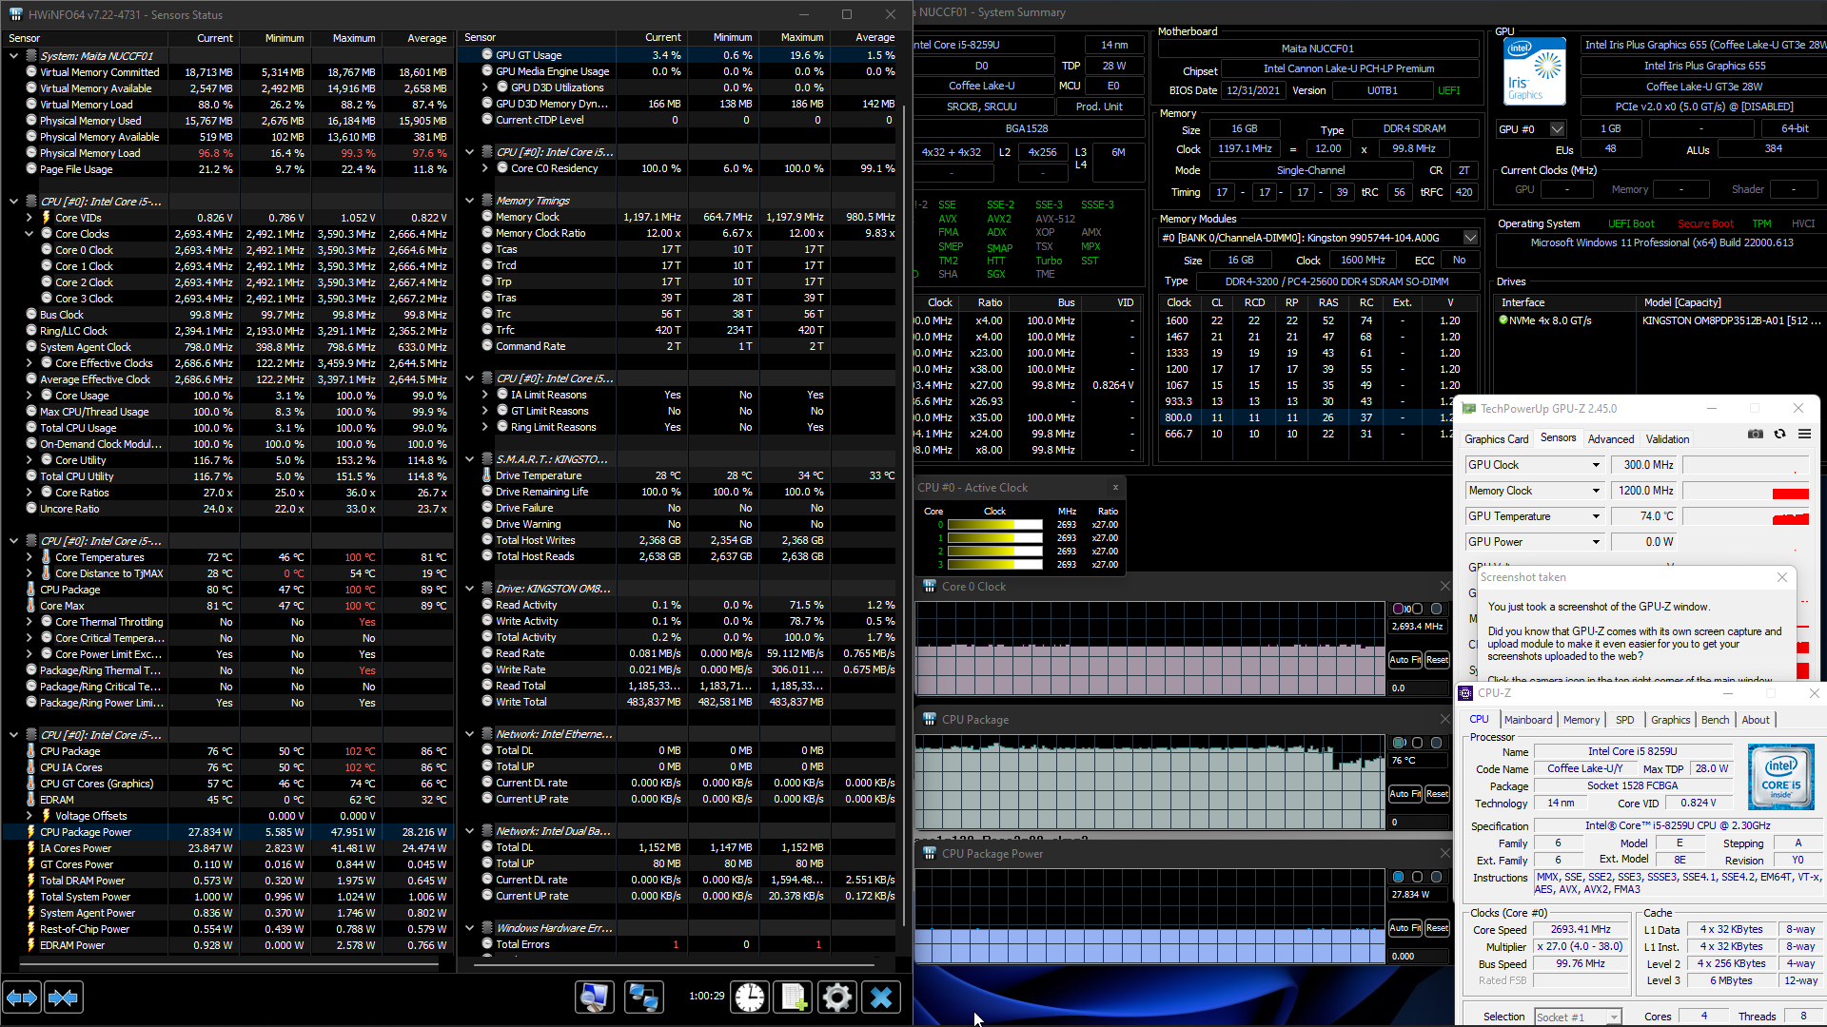Click Core 0 Clock graph window icon
1827x1027 pixels.
930,587
